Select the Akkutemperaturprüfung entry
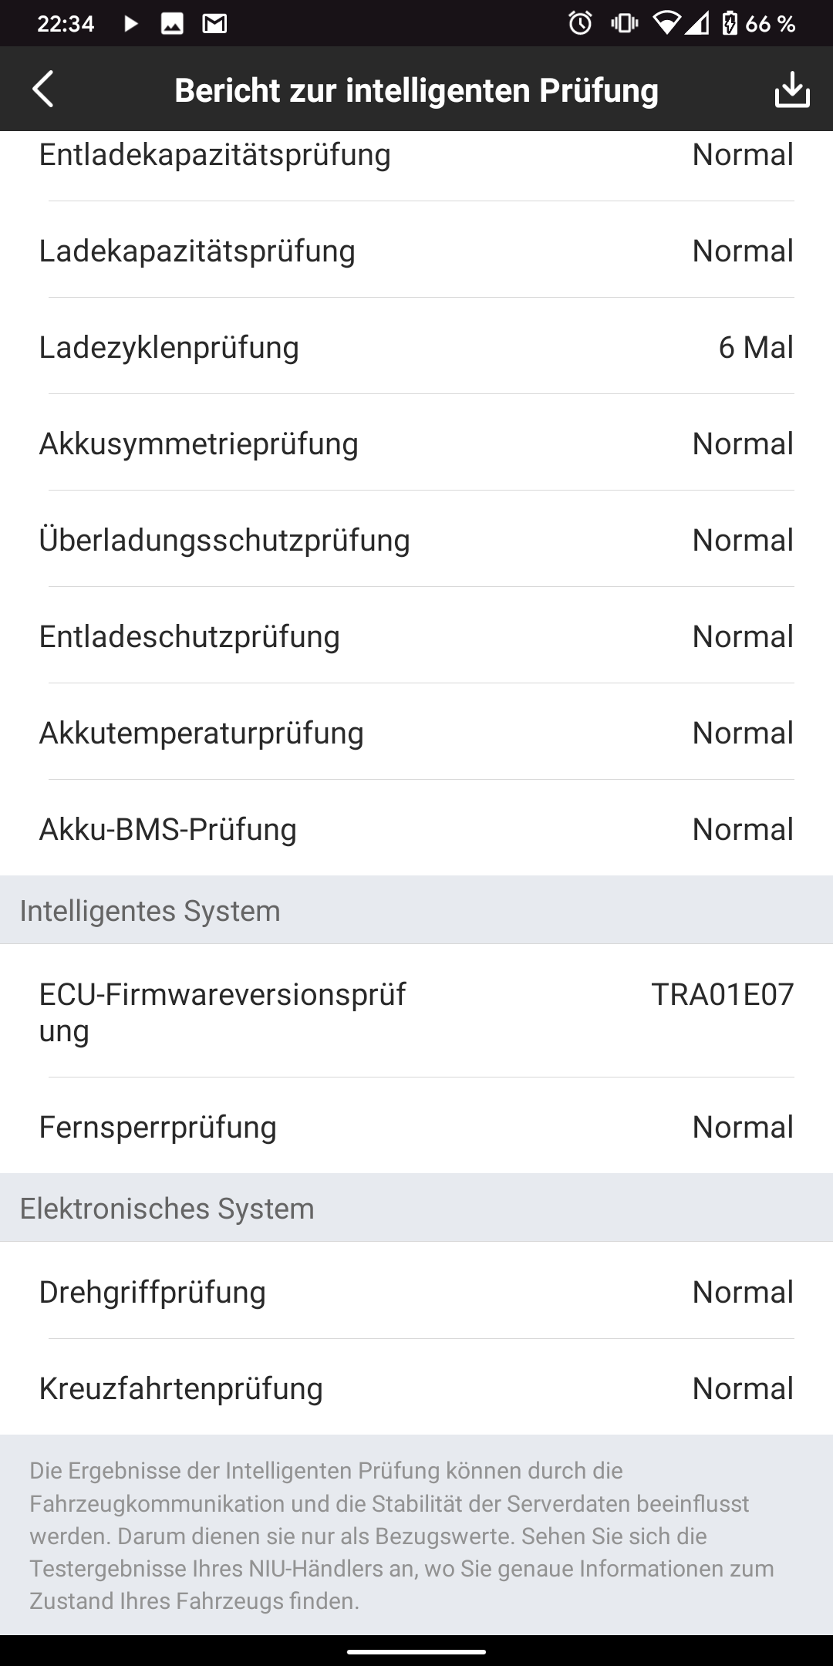Viewport: 833px width, 1666px height. 416,733
